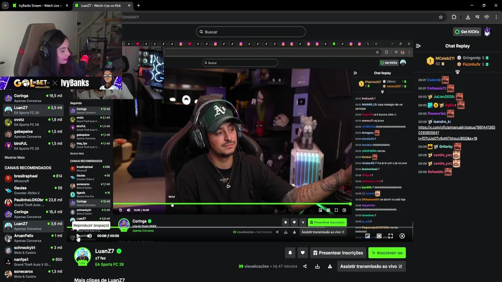Screen dimensions: 502x282
Task: Close the LuanZ7 clips tab
Action: click(x=129, y=5)
